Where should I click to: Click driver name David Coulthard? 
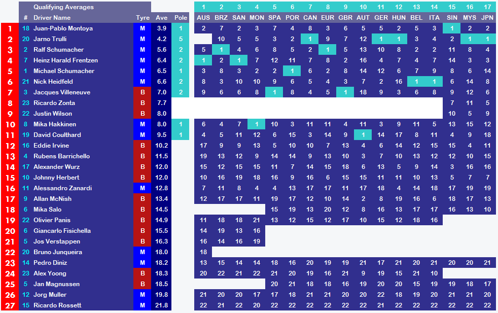[57, 135]
